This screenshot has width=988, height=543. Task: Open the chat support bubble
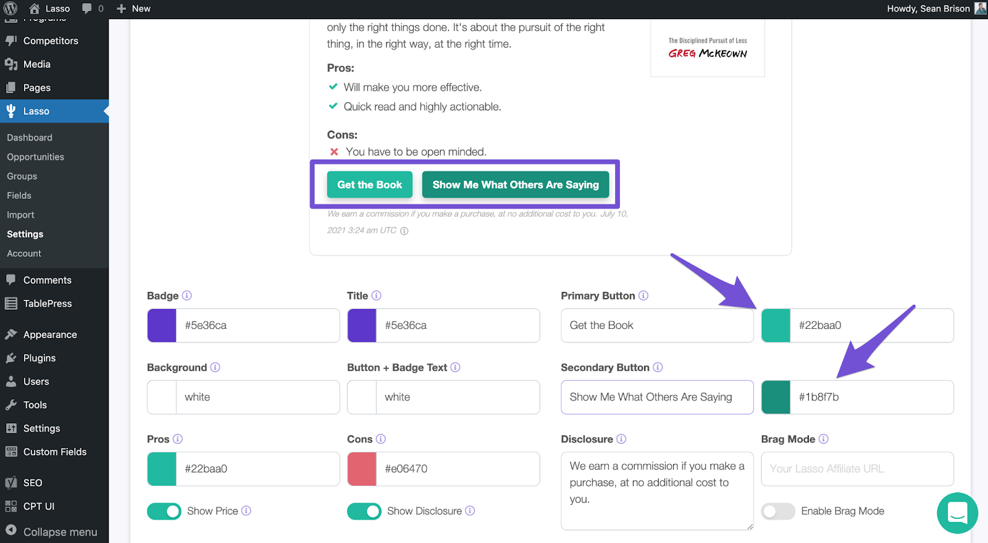[957, 513]
